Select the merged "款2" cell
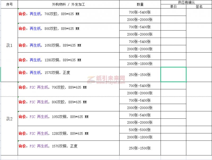Image resolution: width=212 pixels, height=160 pixels. 9,119
